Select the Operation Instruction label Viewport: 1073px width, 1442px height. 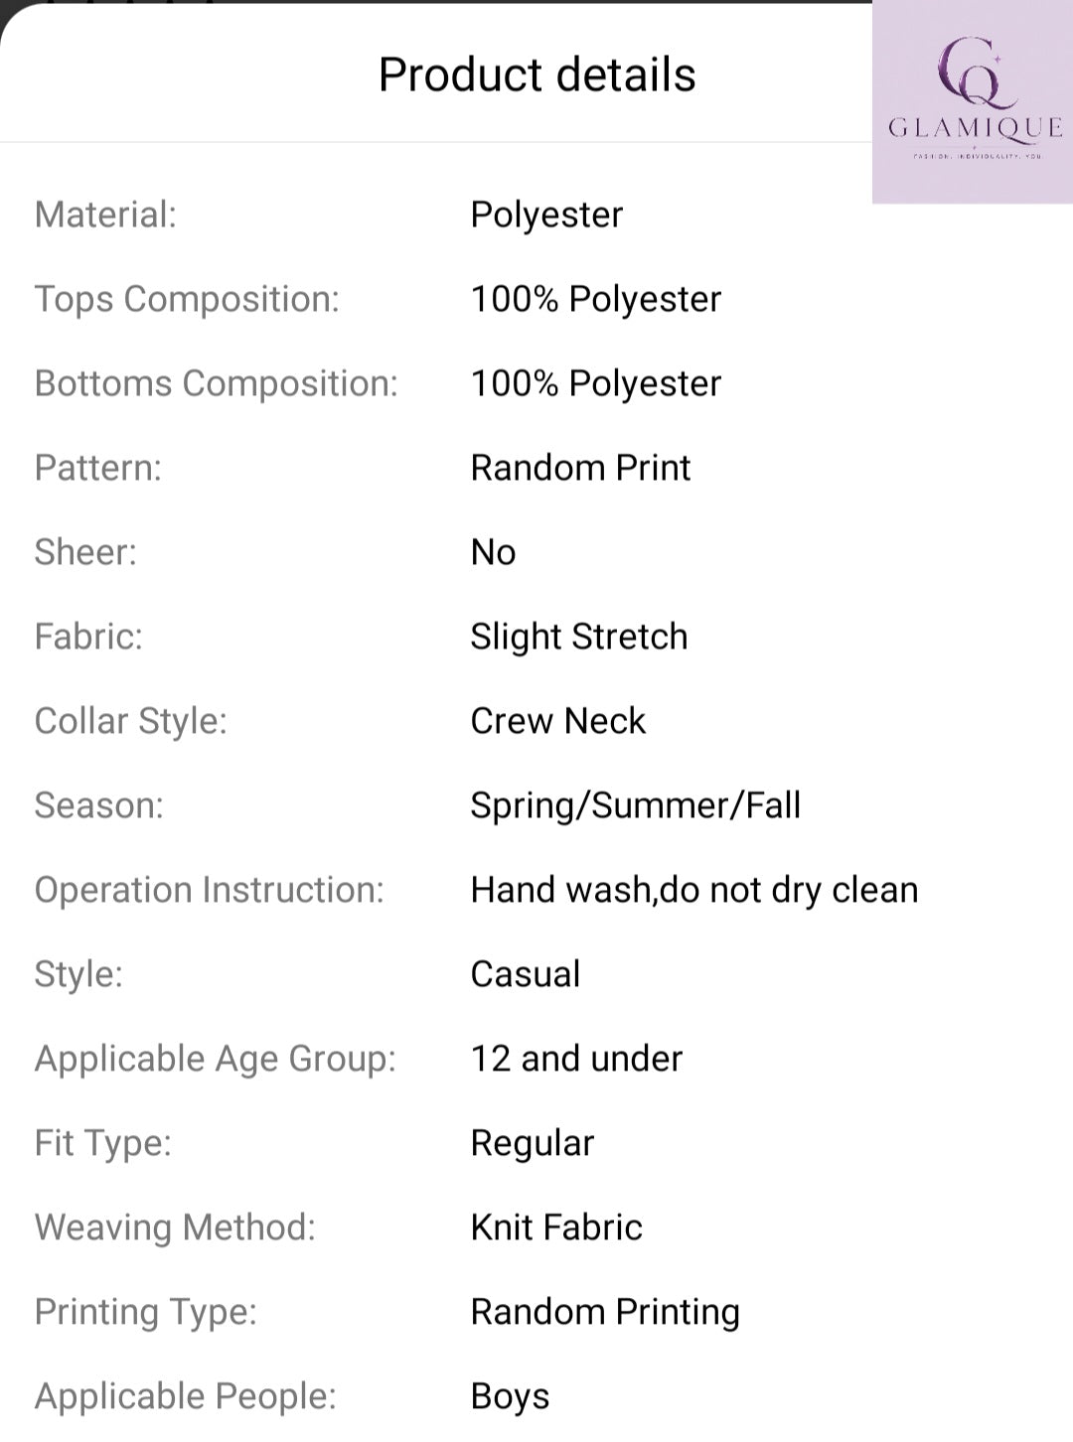[210, 891]
